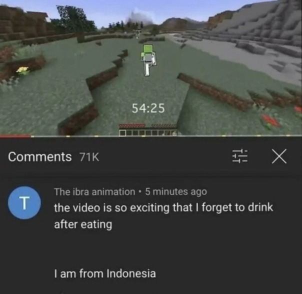The width and height of the screenshot is (302, 294).
Task: Tap the red poppy flowers in the video
Action: point(271,121)
